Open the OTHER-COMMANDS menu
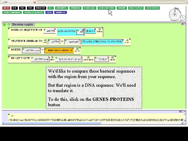 tap(12, 13)
